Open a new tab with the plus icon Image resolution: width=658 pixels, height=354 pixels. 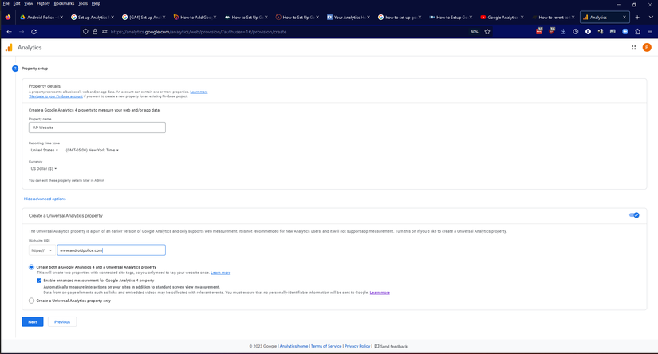tap(637, 18)
